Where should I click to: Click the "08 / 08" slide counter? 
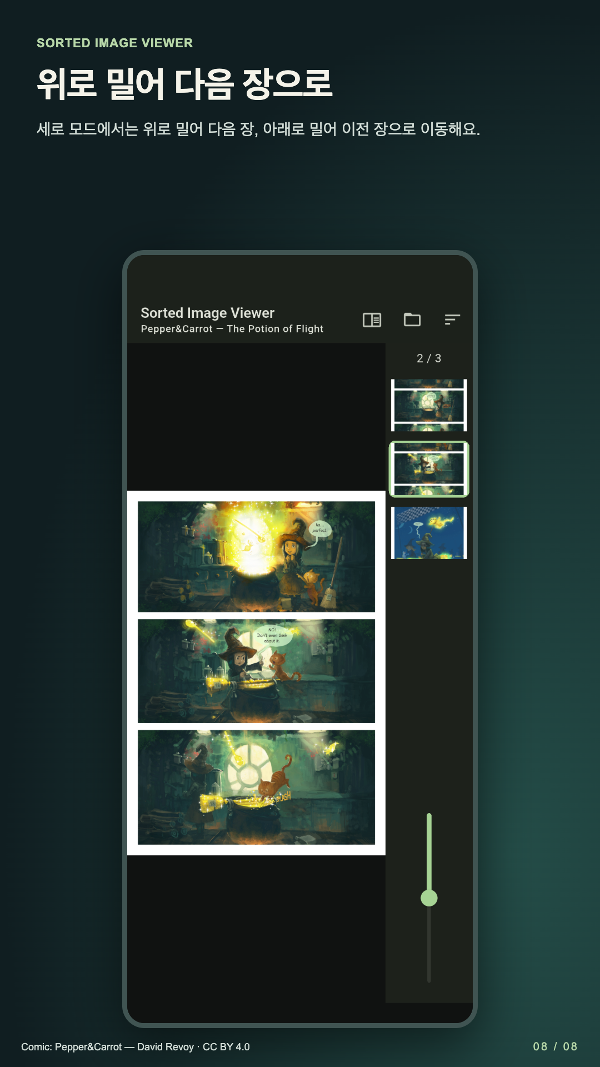pyautogui.click(x=556, y=1046)
